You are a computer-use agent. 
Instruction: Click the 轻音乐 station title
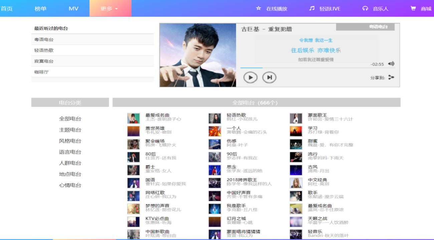tap(315, 232)
